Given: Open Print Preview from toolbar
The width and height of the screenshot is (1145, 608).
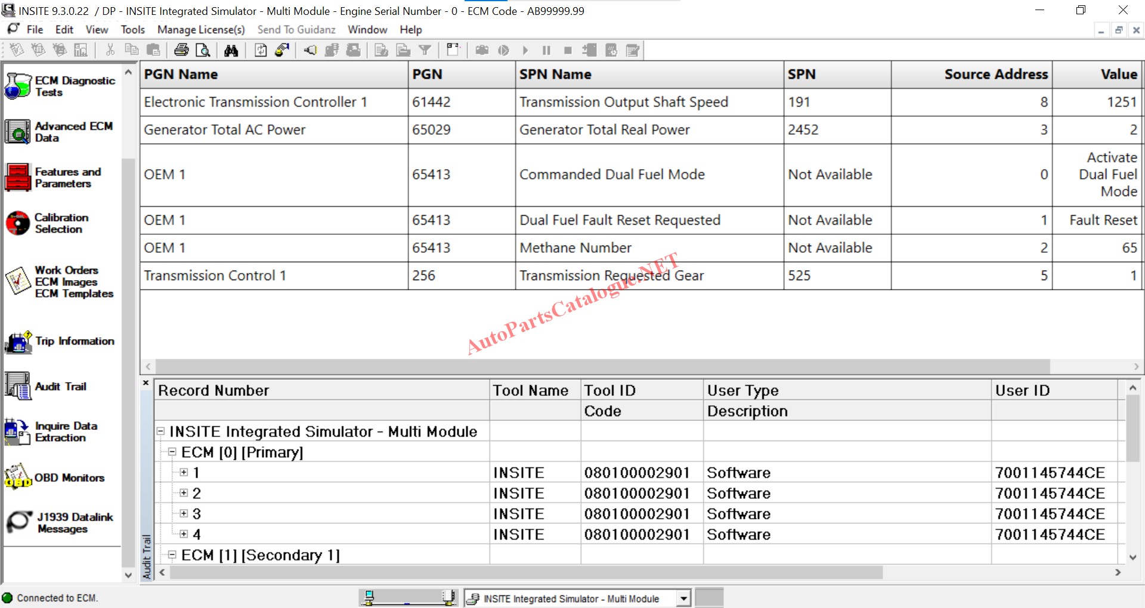Looking at the screenshot, I should pos(203,51).
